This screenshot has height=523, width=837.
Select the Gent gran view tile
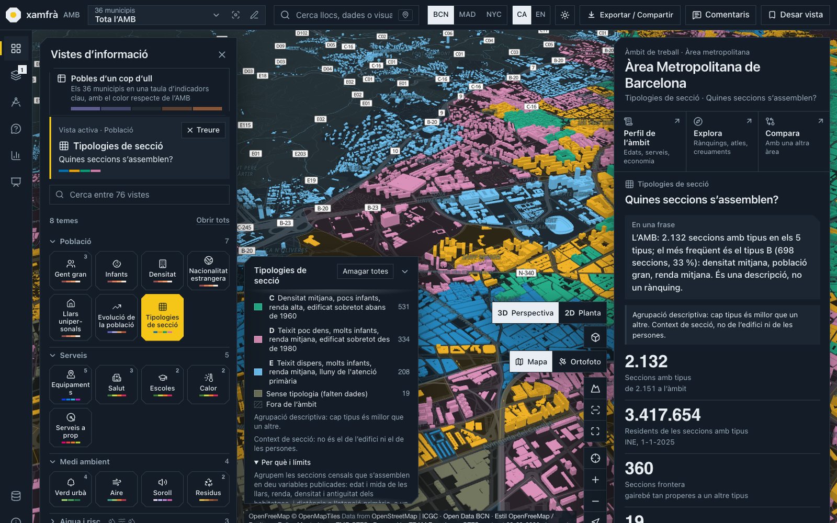coord(71,270)
